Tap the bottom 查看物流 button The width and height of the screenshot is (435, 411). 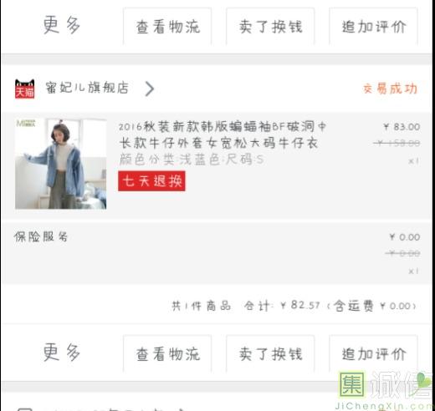tap(167, 354)
